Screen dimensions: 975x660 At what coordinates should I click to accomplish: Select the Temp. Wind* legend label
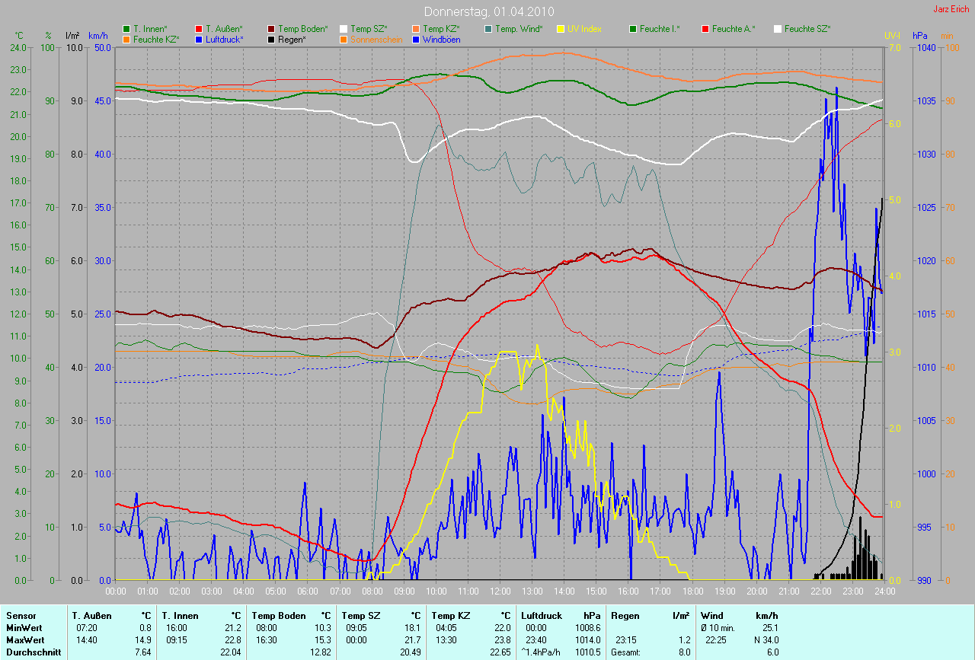[519, 29]
